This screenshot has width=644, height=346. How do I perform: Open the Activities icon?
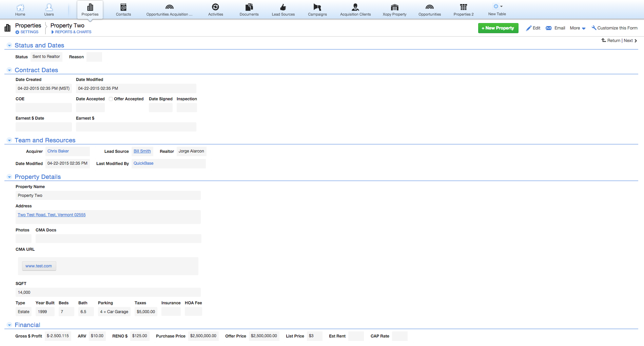[x=215, y=7]
